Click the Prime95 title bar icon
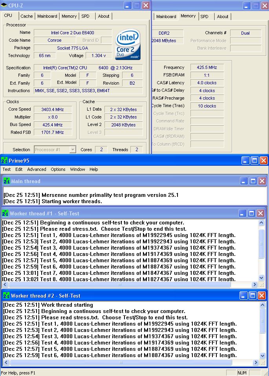Image resolution: width=269 pixels, height=376 pixels. click(4, 161)
